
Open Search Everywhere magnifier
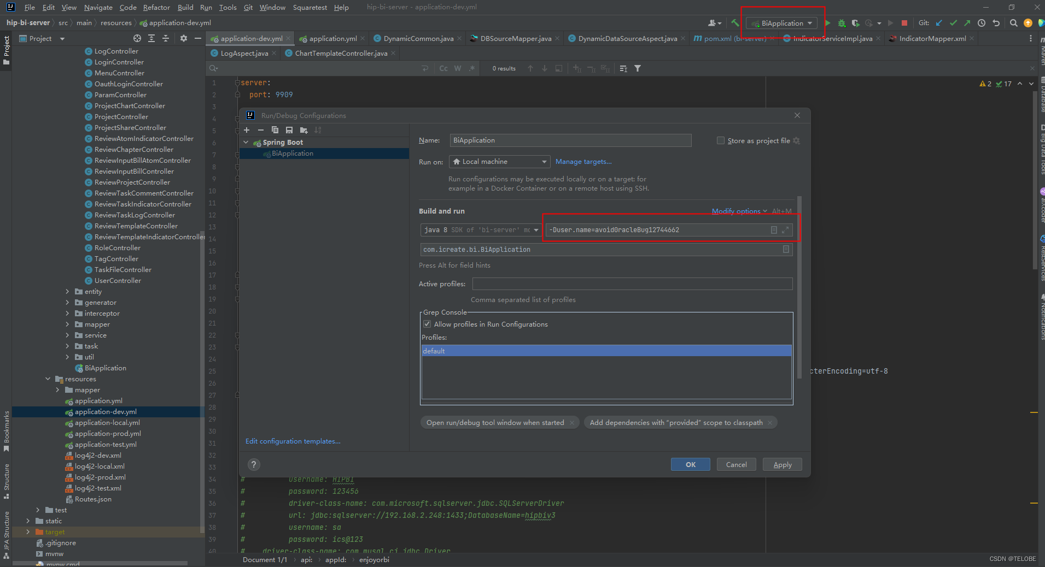(x=1013, y=23)
